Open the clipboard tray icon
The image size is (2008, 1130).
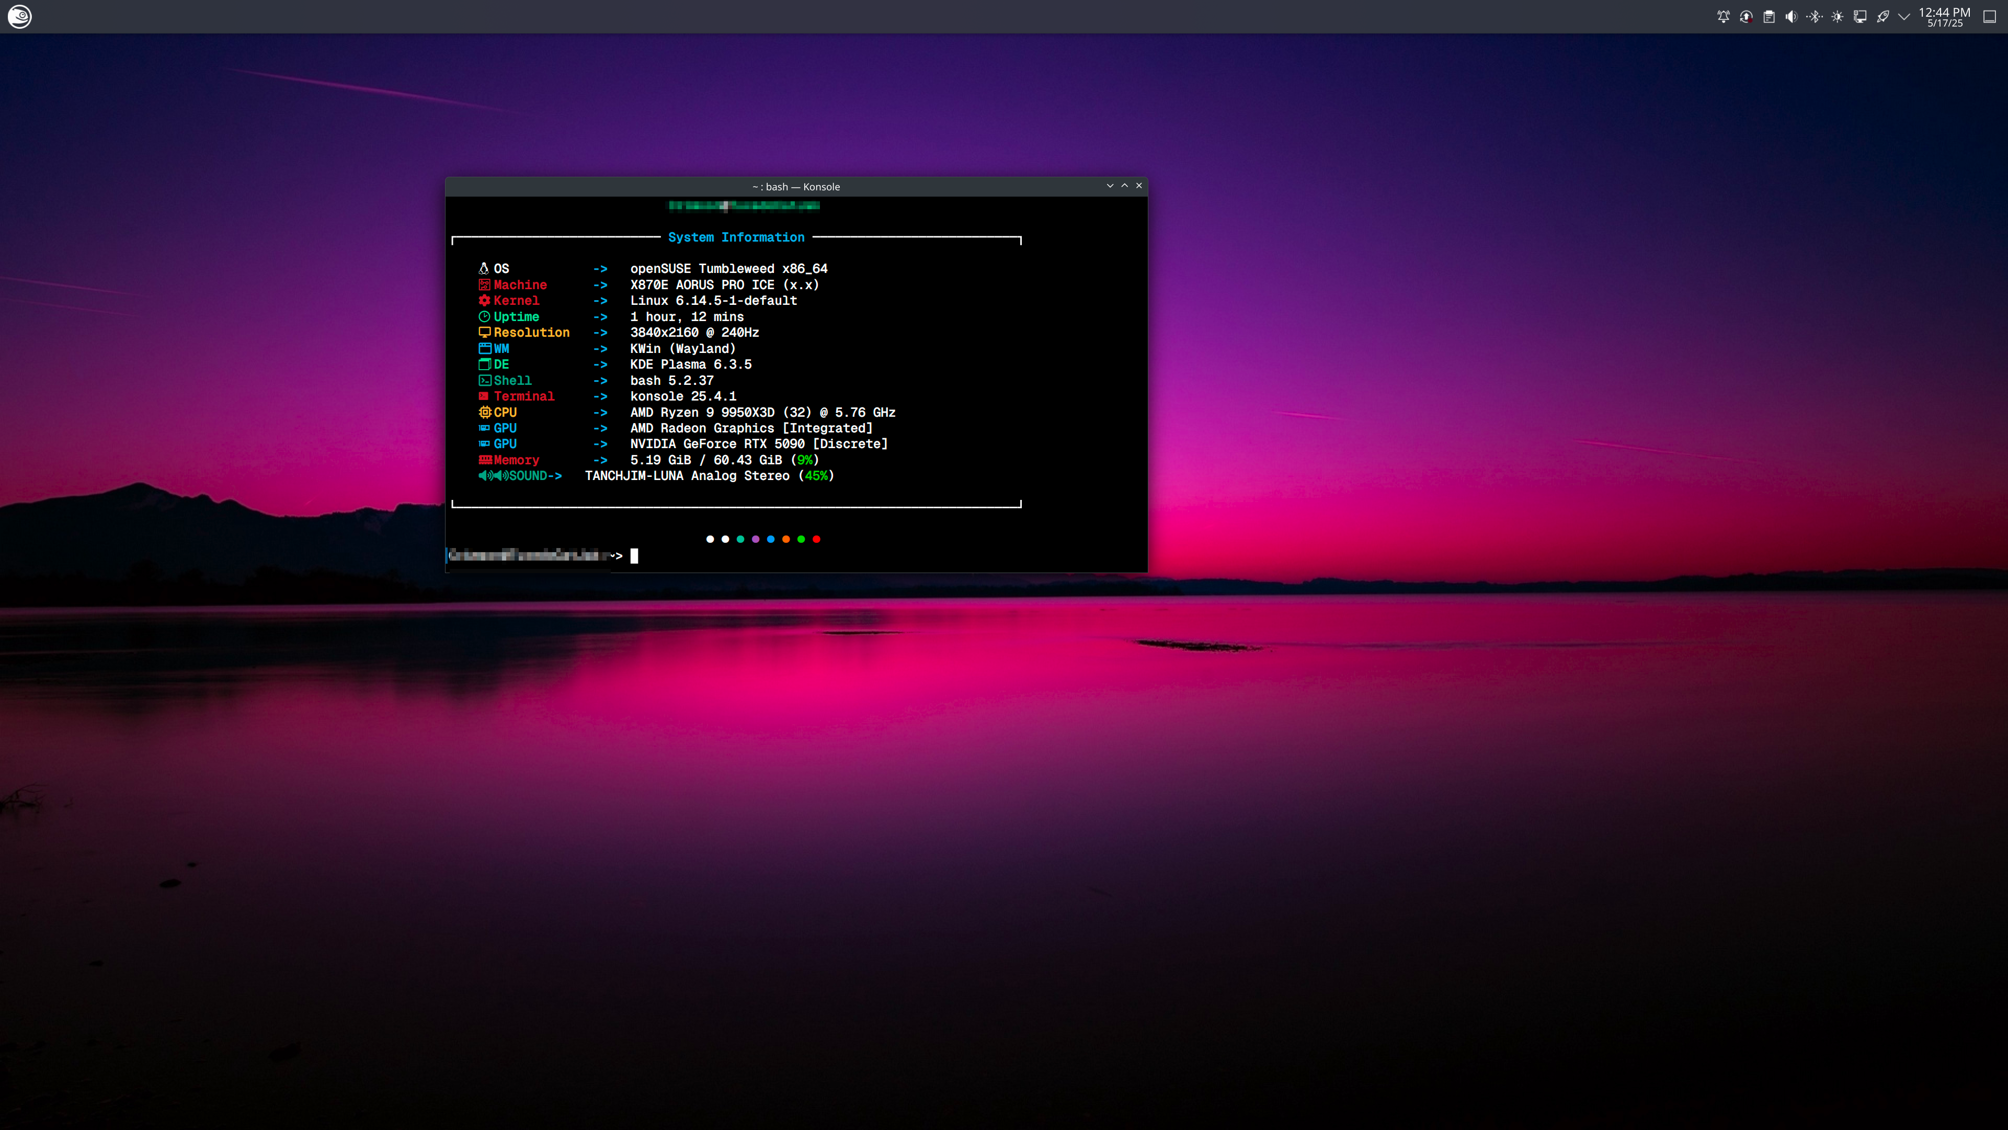tap(1769, 16)
